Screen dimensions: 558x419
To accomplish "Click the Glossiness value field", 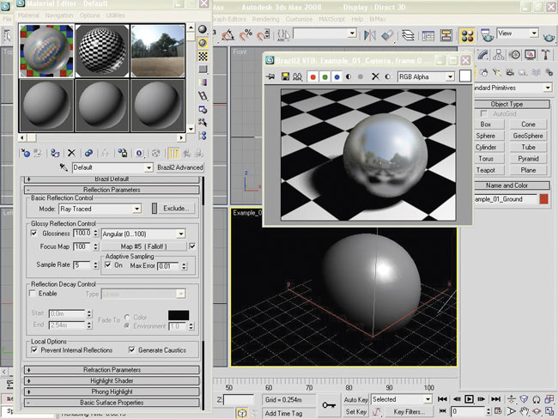I will pos(82,234).
